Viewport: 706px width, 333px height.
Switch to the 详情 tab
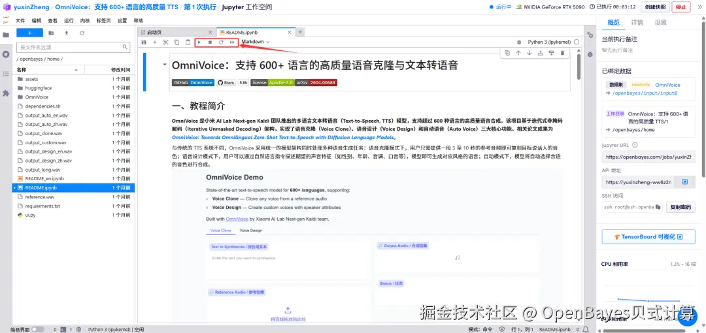[x=637, y=22]
